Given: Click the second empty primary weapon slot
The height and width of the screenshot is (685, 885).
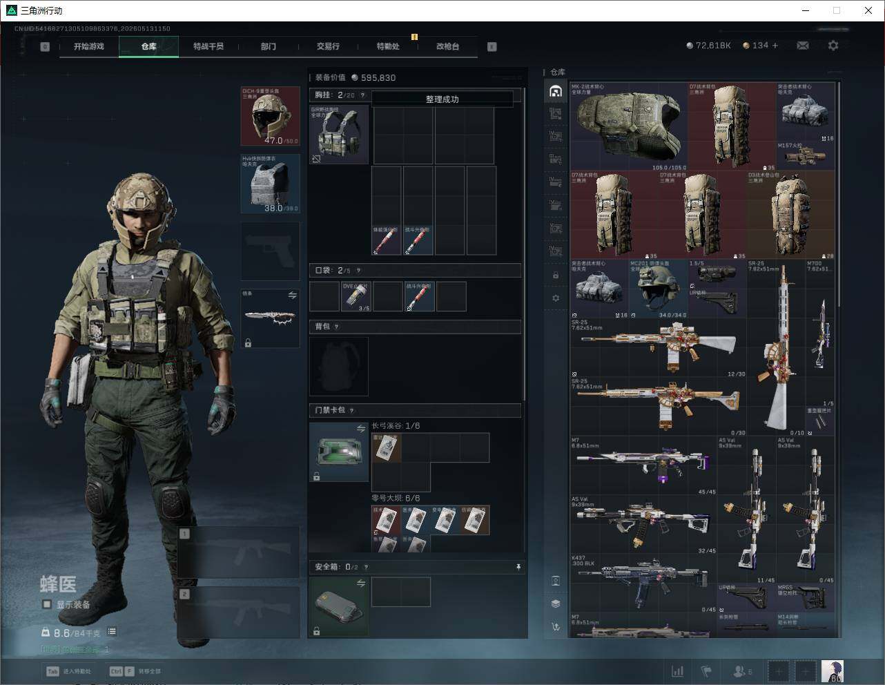Looking at the screenshot, I should coord(239,612).
